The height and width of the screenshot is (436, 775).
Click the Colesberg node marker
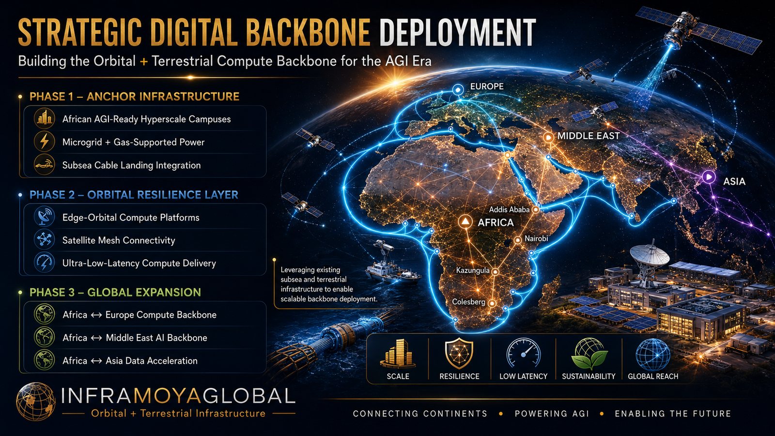point(492,304)
